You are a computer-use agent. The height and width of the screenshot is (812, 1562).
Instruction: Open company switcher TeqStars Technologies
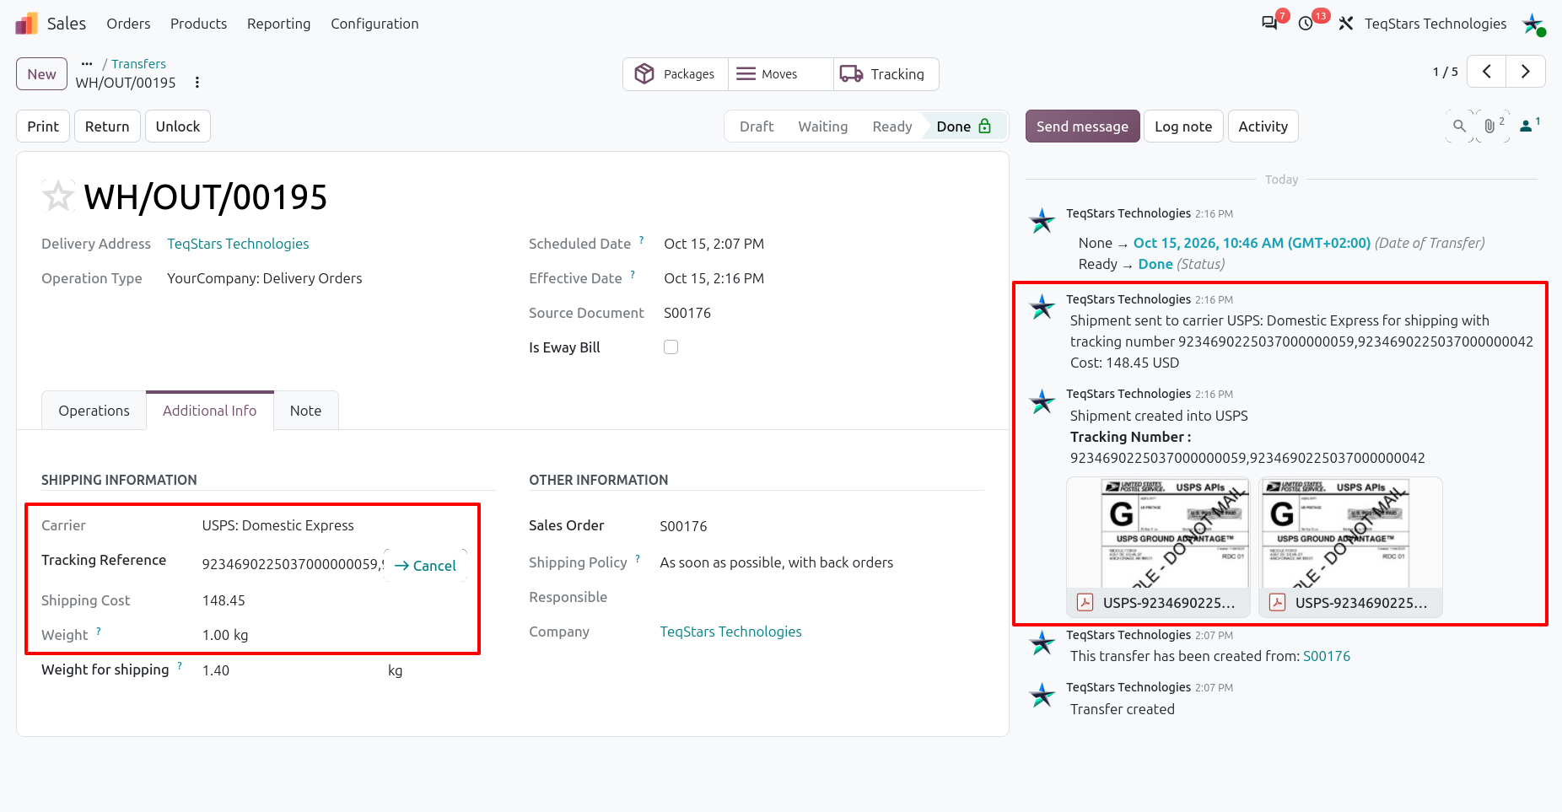(1435, 24)
